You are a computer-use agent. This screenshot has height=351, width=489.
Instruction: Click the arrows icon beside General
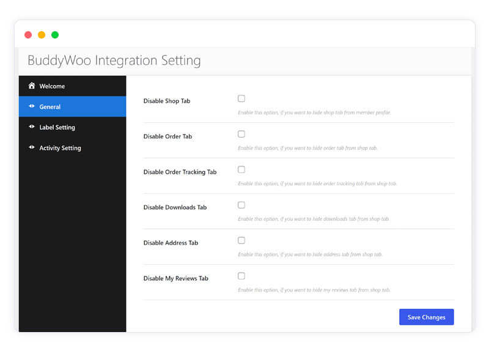(31, 106)
